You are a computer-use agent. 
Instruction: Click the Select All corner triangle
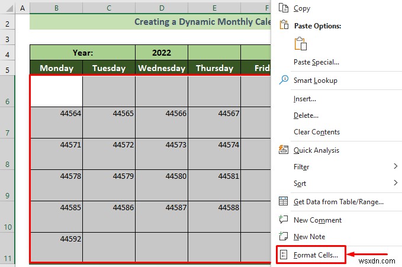[x=9, y=9]
